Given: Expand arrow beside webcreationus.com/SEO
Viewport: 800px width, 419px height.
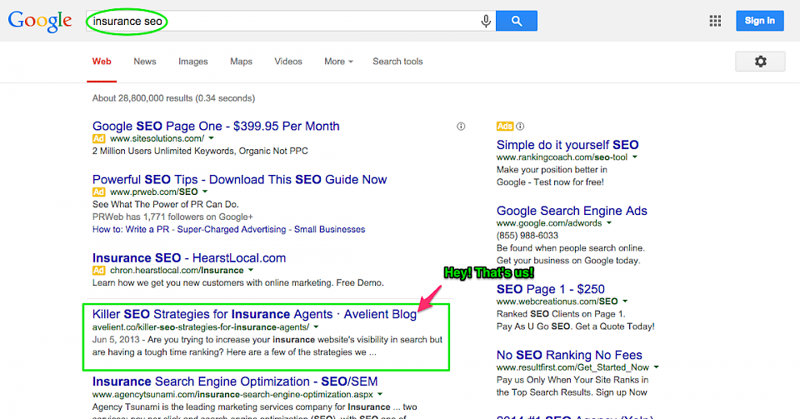Looking at the screenshot, I should pos(625,302).
